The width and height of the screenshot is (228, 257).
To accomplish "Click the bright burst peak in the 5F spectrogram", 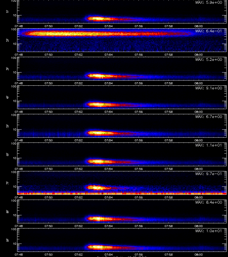I will point(98,133).
